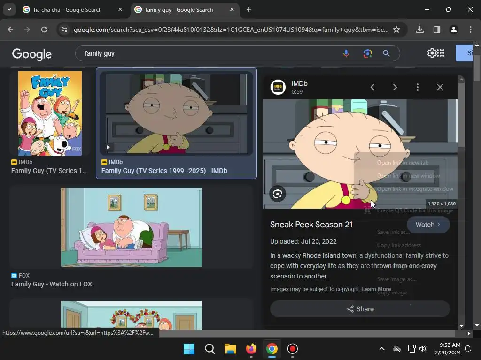Reload the current page
481x360 pixels.
pos(44,30)
